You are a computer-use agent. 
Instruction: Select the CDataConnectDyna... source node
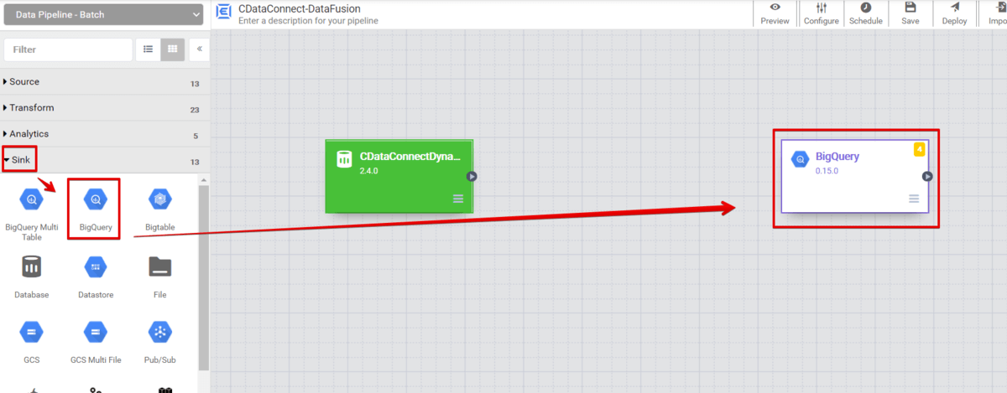(399, 176)
